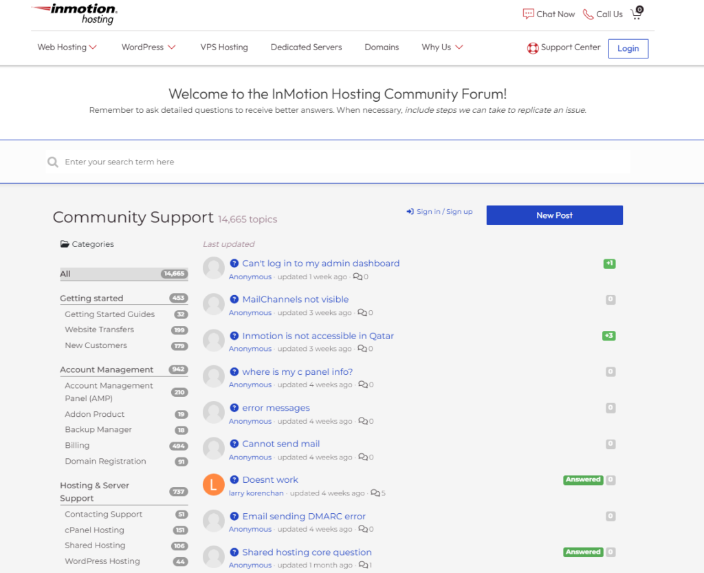Click the '14,665 topics' count text
The width and height of the screenshot is (704, 573).
247,219
